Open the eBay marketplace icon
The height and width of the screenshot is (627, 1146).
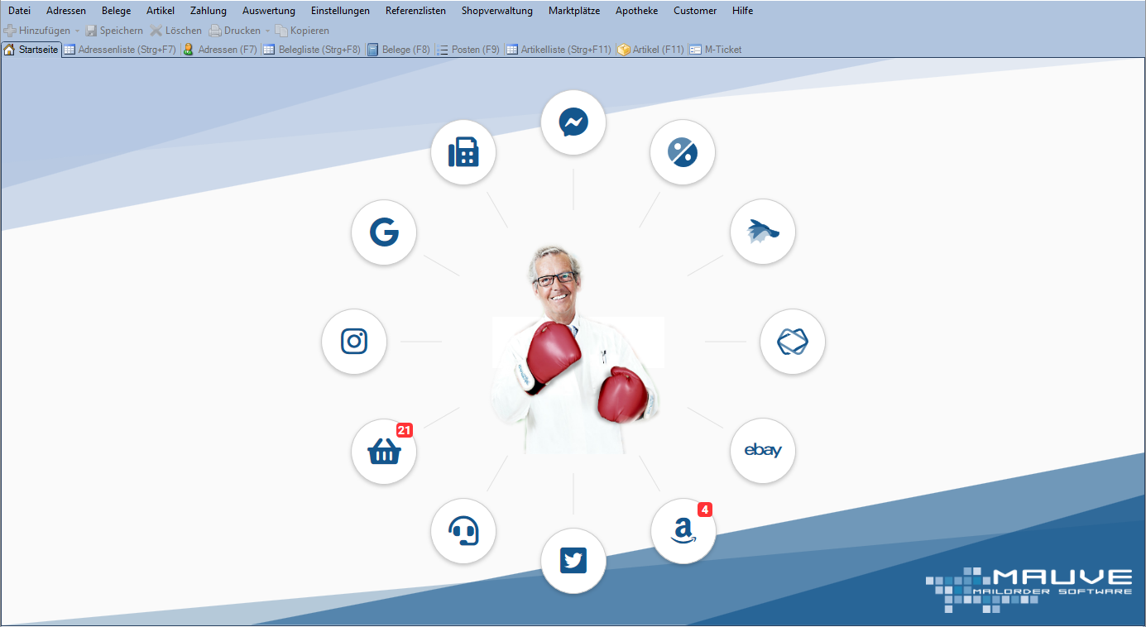pyautogui.click(x=763, y=451)
